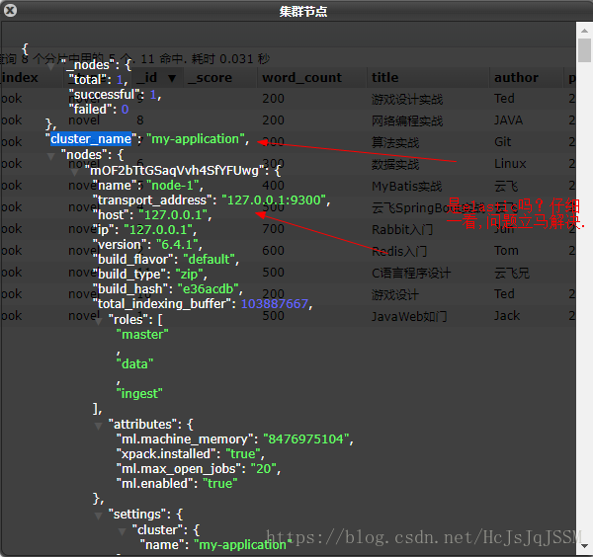Viewport: 593px width, 557px height.
Task: Click the "failed" count value 0
Action: (126, 110)
